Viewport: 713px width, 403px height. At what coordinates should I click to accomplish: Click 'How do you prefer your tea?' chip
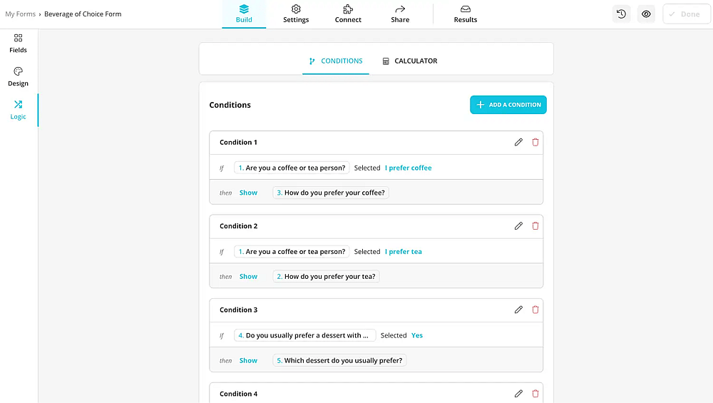pos(326,276)
